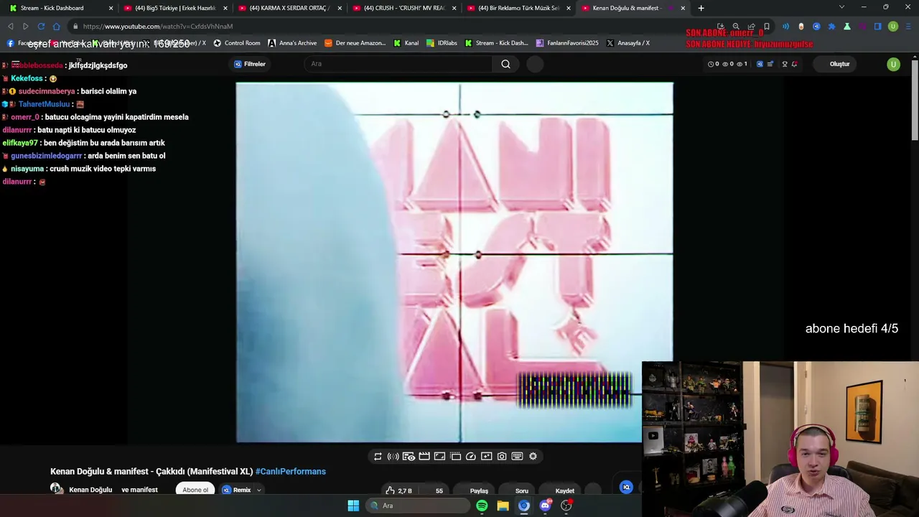This screenshot has width=919, height=517.
Task: Open the video filters sparkle icon
Action: tap(486, 456)
